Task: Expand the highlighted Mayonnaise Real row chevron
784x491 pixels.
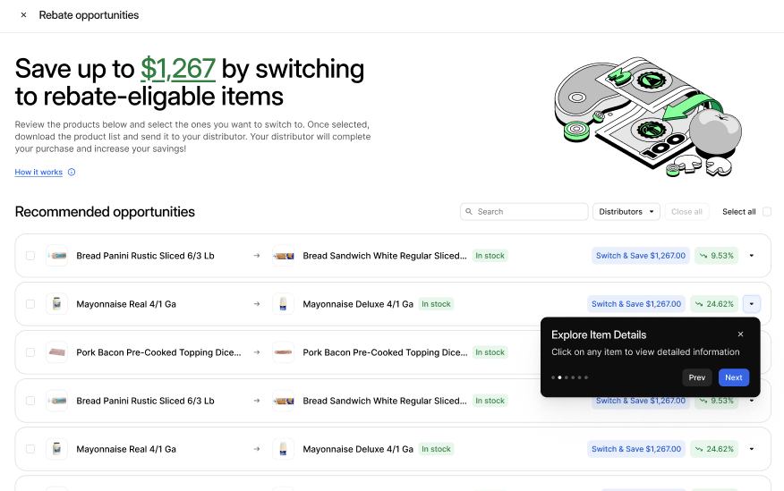Action: coord(751,304)
